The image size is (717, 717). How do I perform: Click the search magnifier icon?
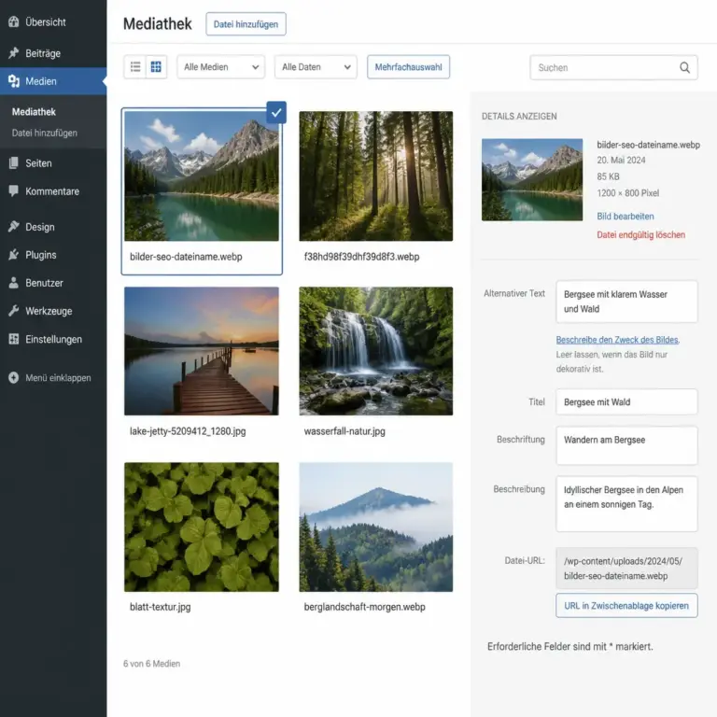coord(684,67)
